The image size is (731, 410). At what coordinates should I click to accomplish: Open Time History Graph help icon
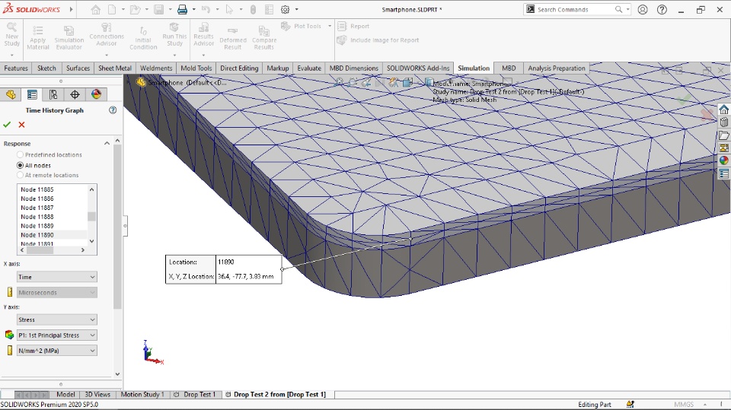tap(113, 110)
